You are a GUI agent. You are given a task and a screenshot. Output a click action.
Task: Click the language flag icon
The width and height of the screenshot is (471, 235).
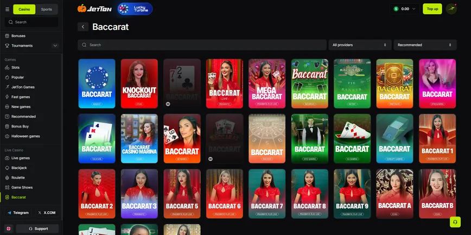pos(8,228)
